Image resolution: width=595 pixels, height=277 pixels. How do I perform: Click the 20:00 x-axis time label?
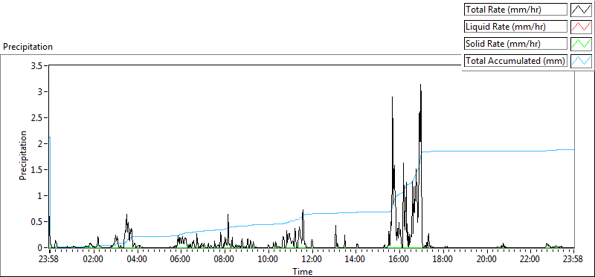pyautogui.click(x=487, y=260)
